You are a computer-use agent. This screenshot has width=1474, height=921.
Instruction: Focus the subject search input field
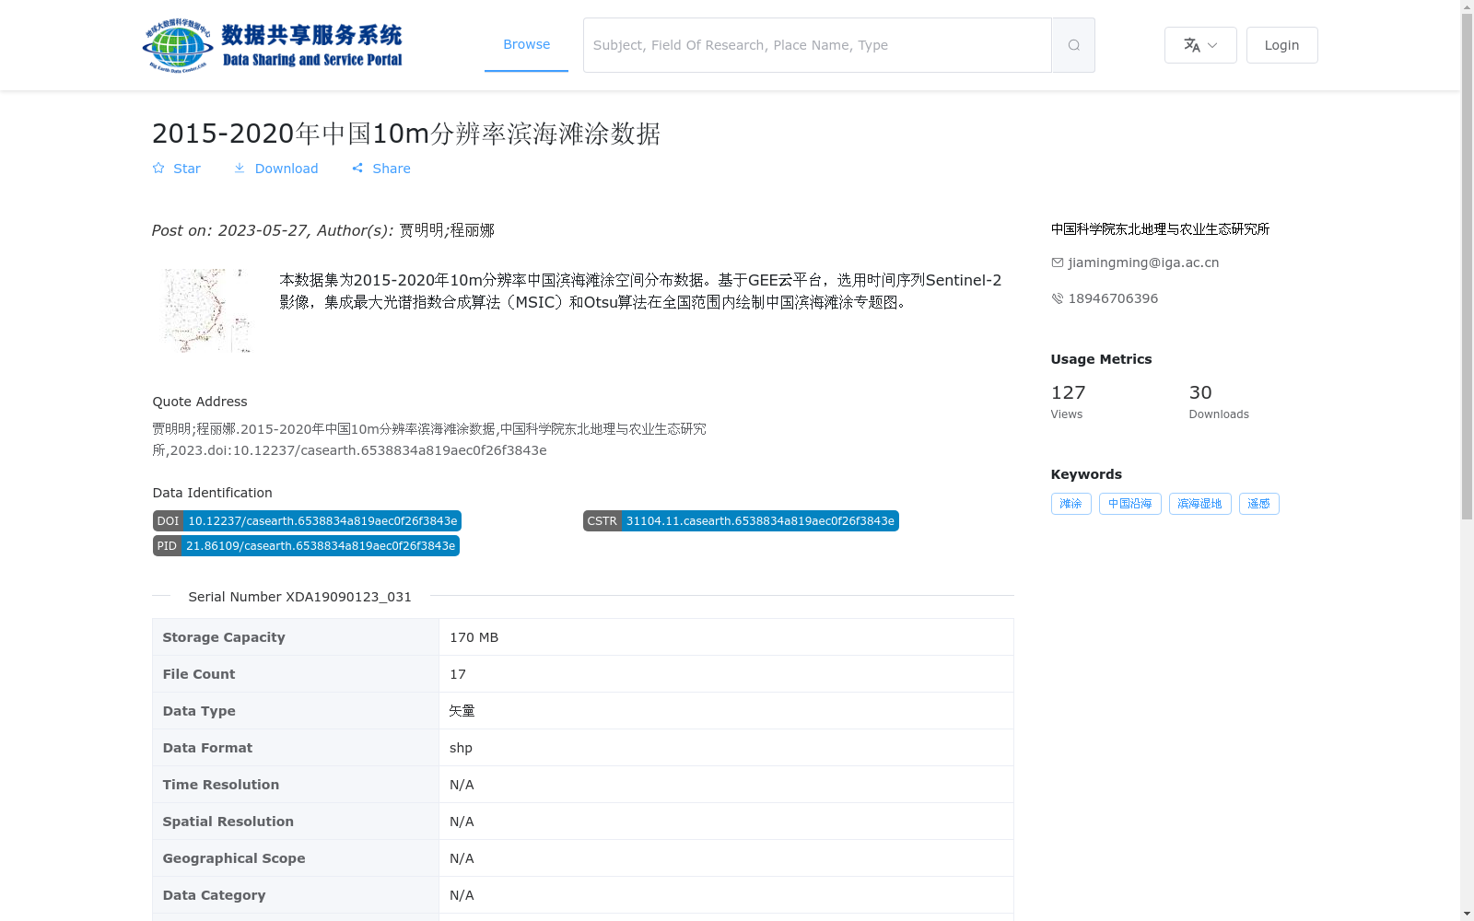coord(817,45)
